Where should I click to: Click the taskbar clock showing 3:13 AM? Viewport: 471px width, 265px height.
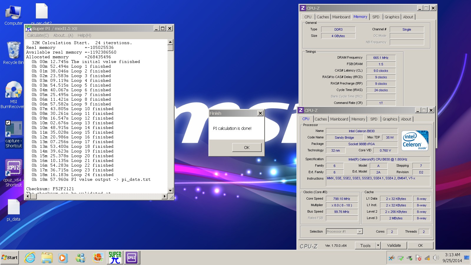(452, 258)
